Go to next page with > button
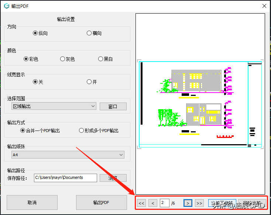The width and height of the screenshot is (271, 215). coord(188,203)
